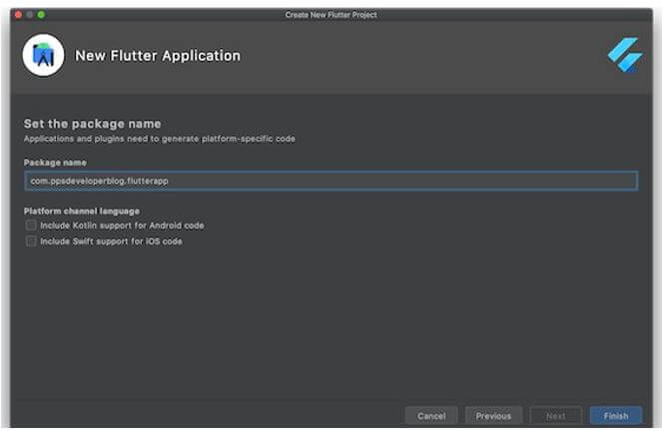Viewport: 662px width, 435px height.
Task: Tick the Swift support checkbox box
Action: point(31,241)
